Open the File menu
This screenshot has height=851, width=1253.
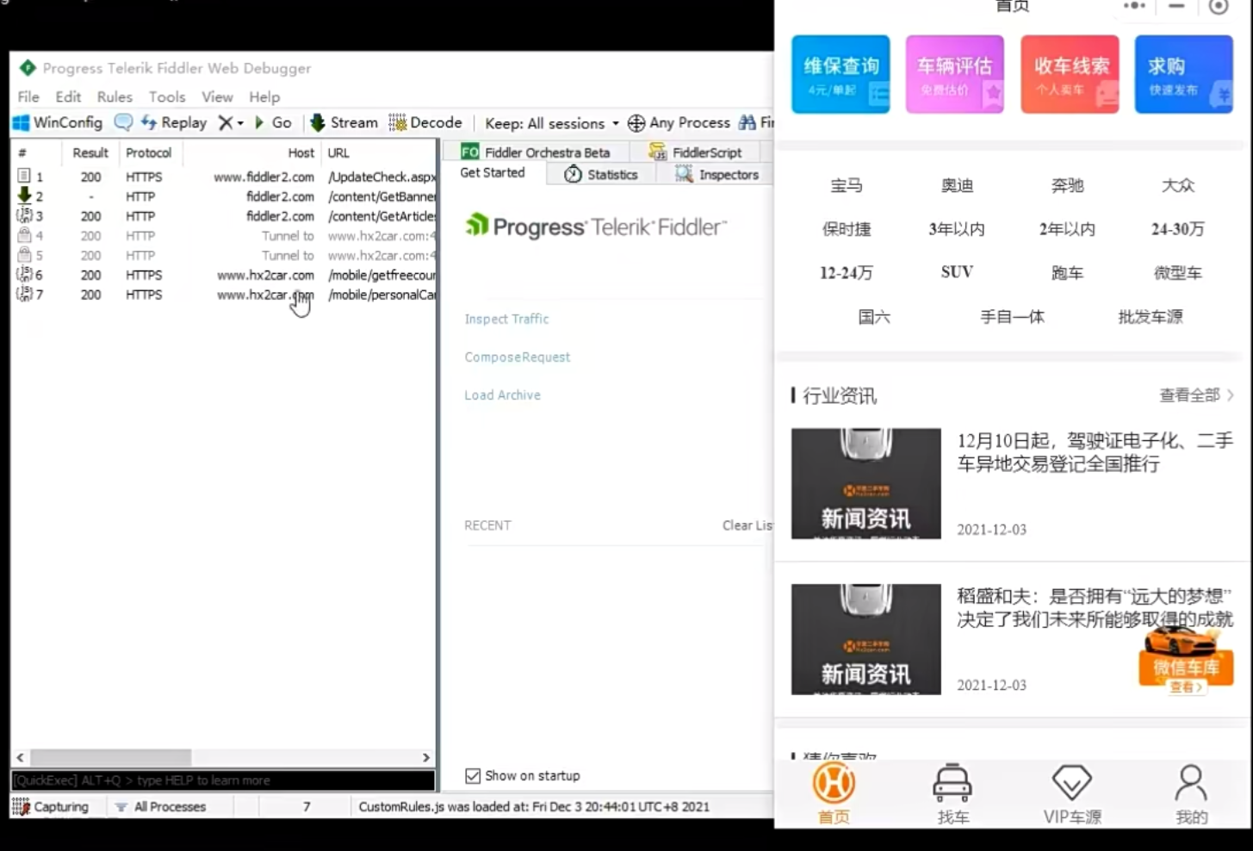[28, 96]
